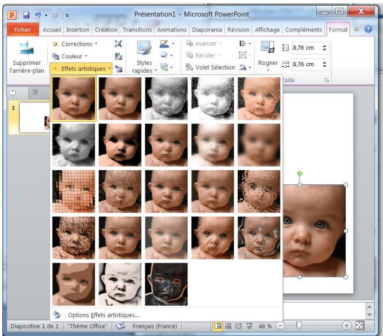383x336 pixels.
Task: Open the Diaporama tab
Action: pyautogui.click(x=207, y=30)
